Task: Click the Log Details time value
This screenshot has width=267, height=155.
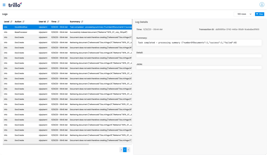Action: (x=153, y=30)
